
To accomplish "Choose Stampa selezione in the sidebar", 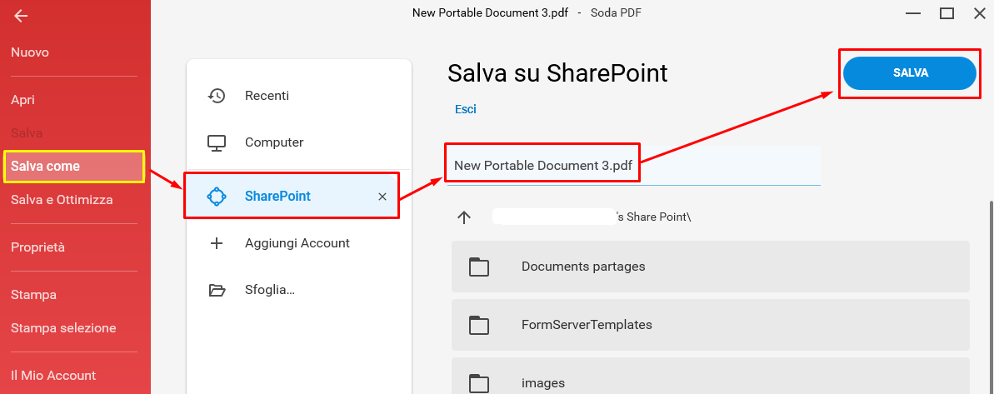I will (x=63, y=328).
